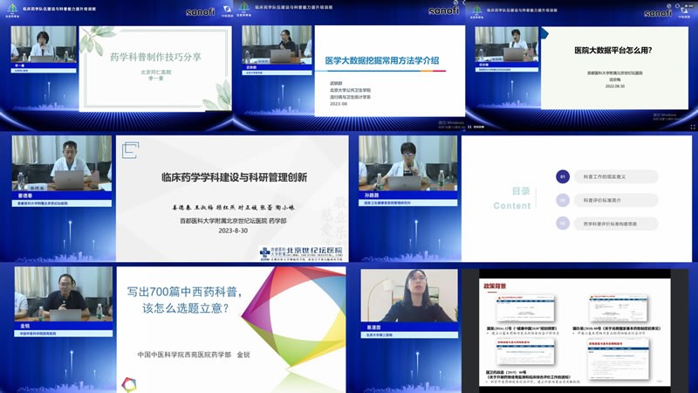Open top-left policy document image on 政策背景 slide

[525, 309]
